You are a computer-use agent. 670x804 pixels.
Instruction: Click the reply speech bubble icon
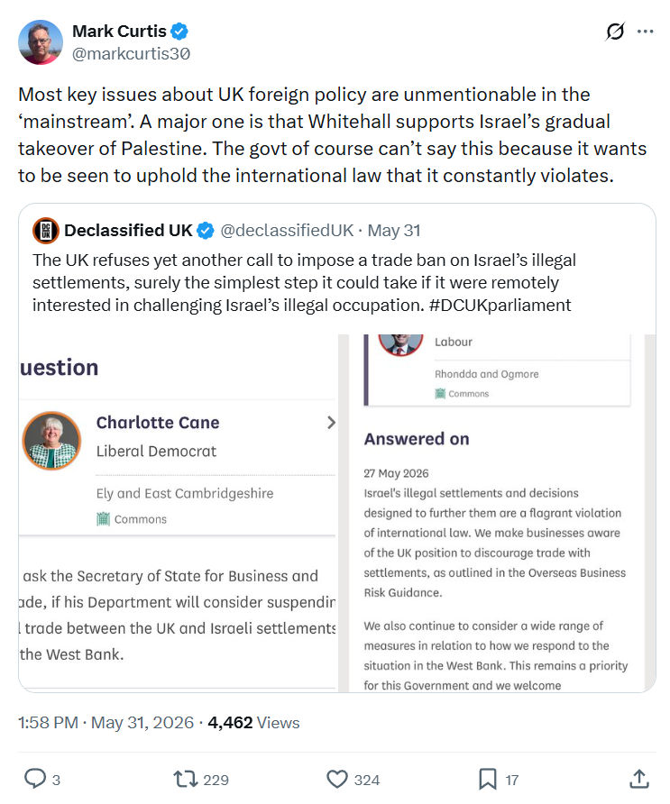coord(35,779)
